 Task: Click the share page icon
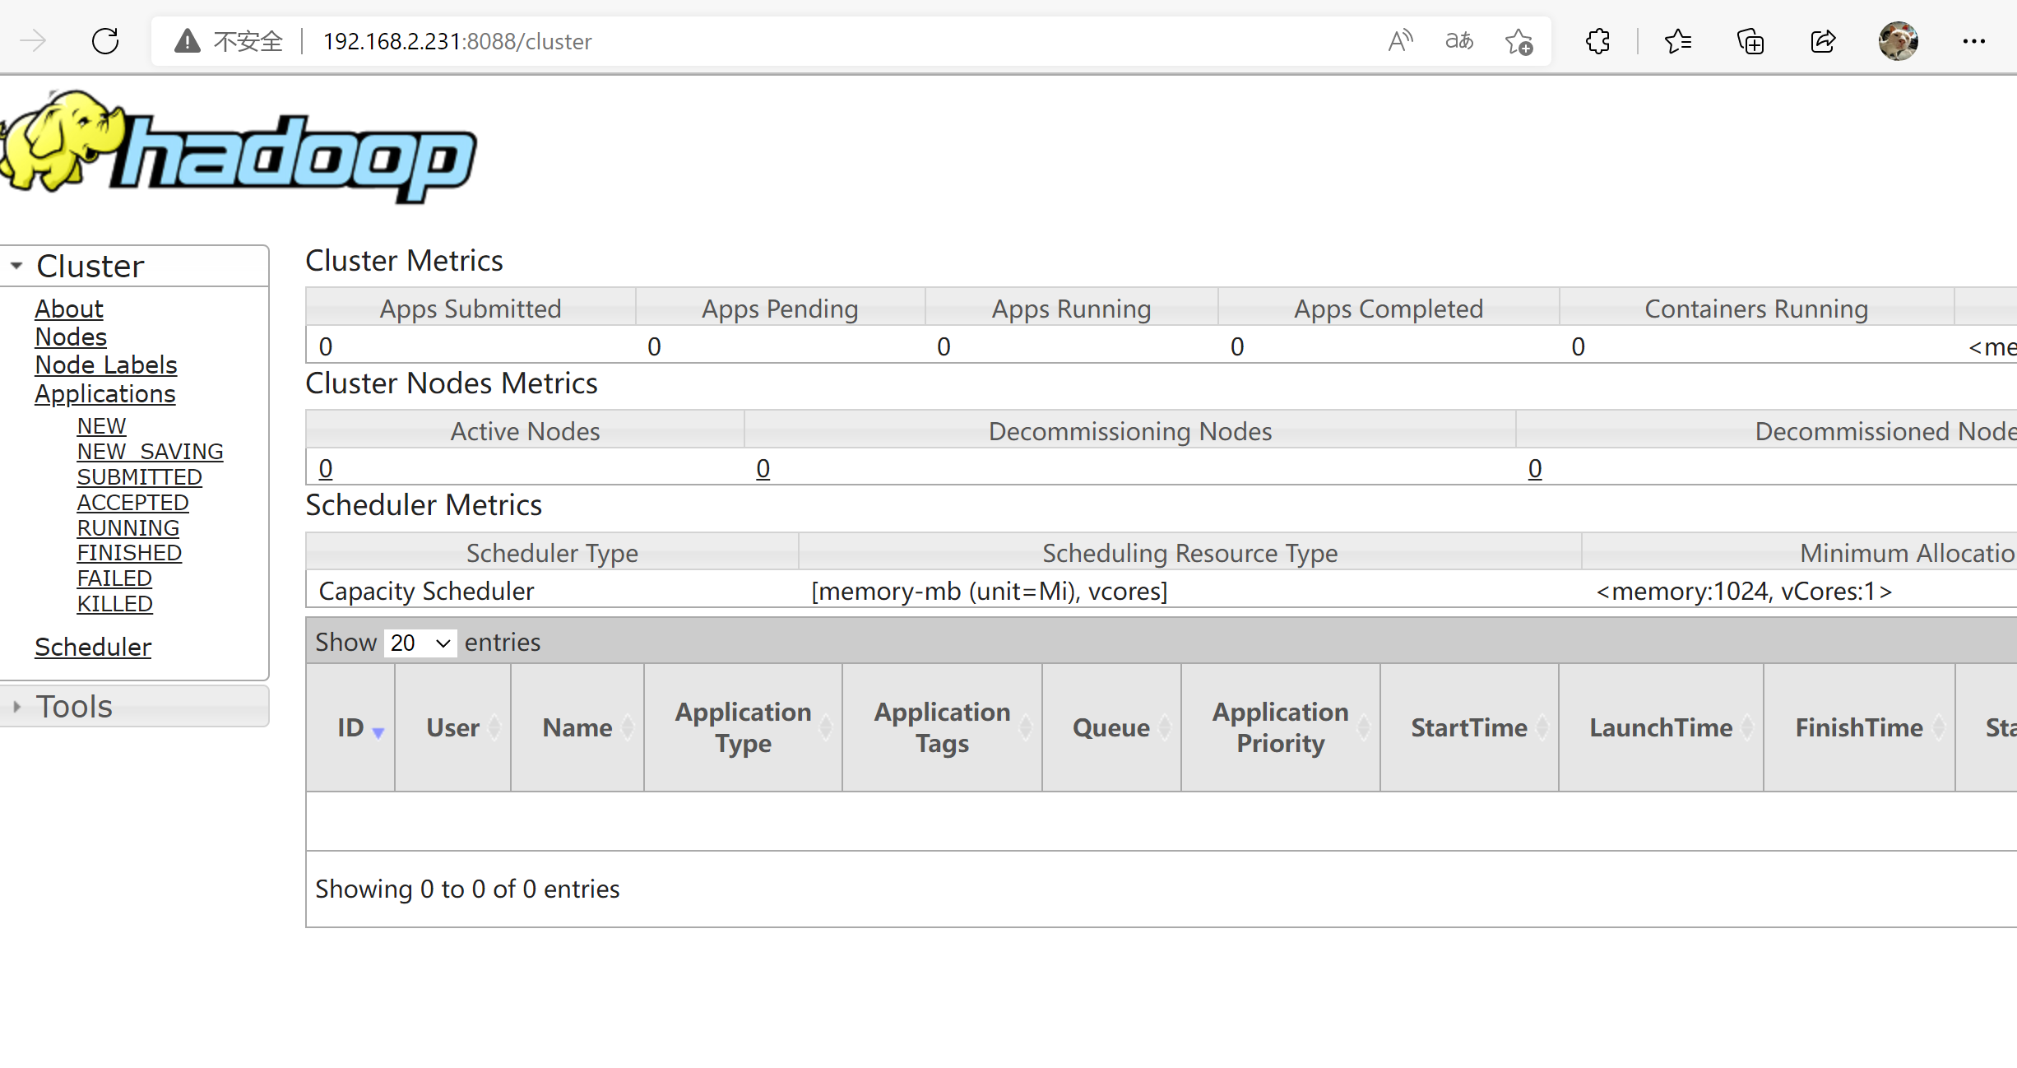click(1823, 41)
